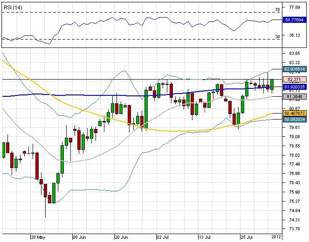
Task: Select the pink 82.371 current price tag
Action: 295,79
